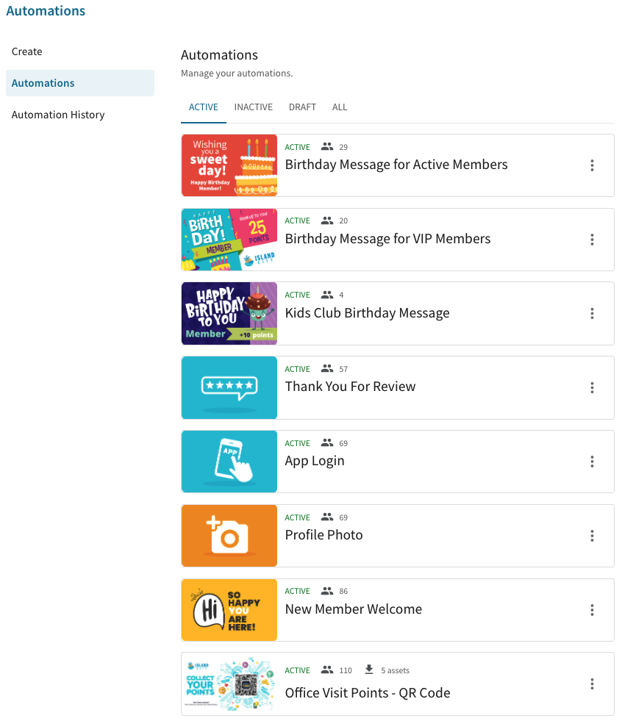
Task: Open the kebab menu for Birthday Message for VIP Members
Action: point(592,240)
